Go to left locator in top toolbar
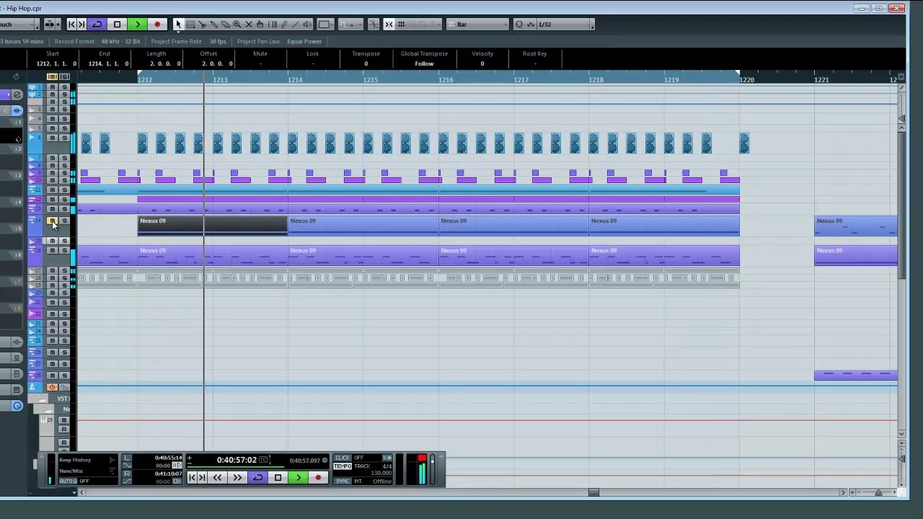Viewport: 923px width, 519px height. 72,25
